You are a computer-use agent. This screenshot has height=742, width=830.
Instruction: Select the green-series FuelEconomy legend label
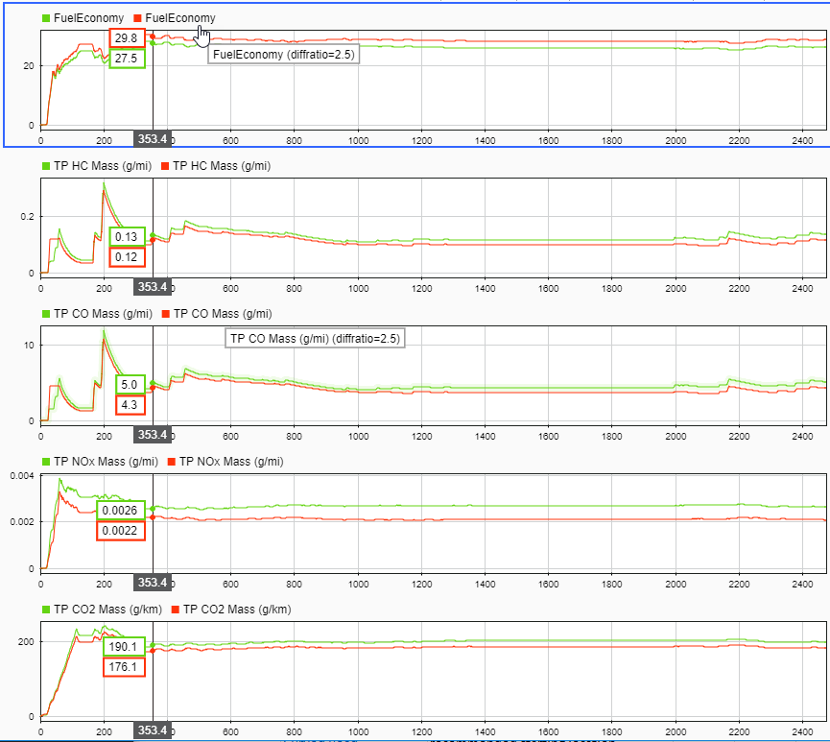coord(89,18)
